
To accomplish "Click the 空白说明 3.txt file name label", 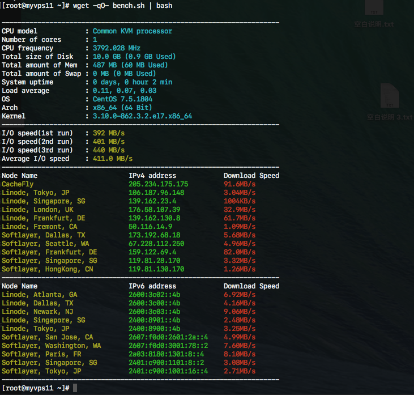I will tap(389, 117).
